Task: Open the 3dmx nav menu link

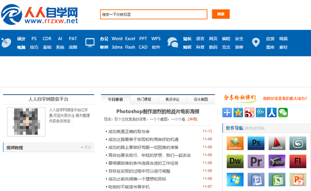Action: pyautogui.click(x=117, y=47)
